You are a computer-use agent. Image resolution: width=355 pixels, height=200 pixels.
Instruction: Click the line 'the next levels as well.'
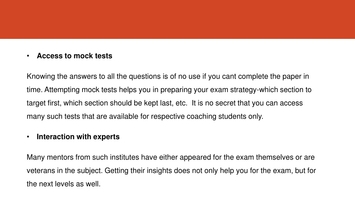64,184
